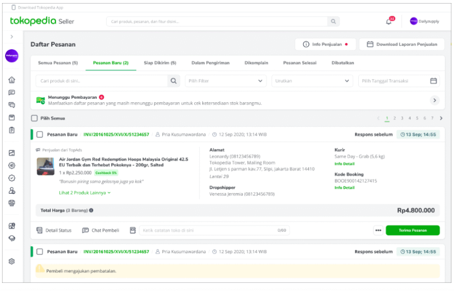Click the Terima Pesanan button
This screenshot has height=291, width=454.
(x=413, y=231)
